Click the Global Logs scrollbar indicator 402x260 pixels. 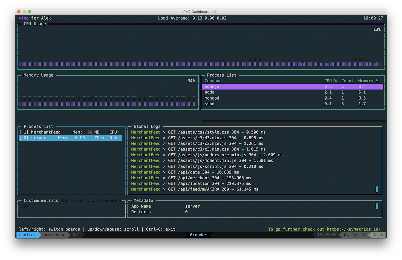click(378, 189)
